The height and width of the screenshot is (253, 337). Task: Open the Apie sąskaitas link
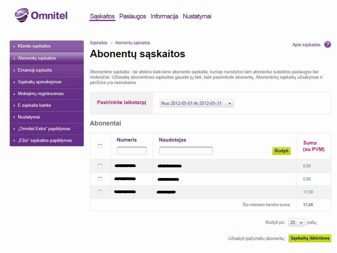pyautogui.click(x=306, y=45)
